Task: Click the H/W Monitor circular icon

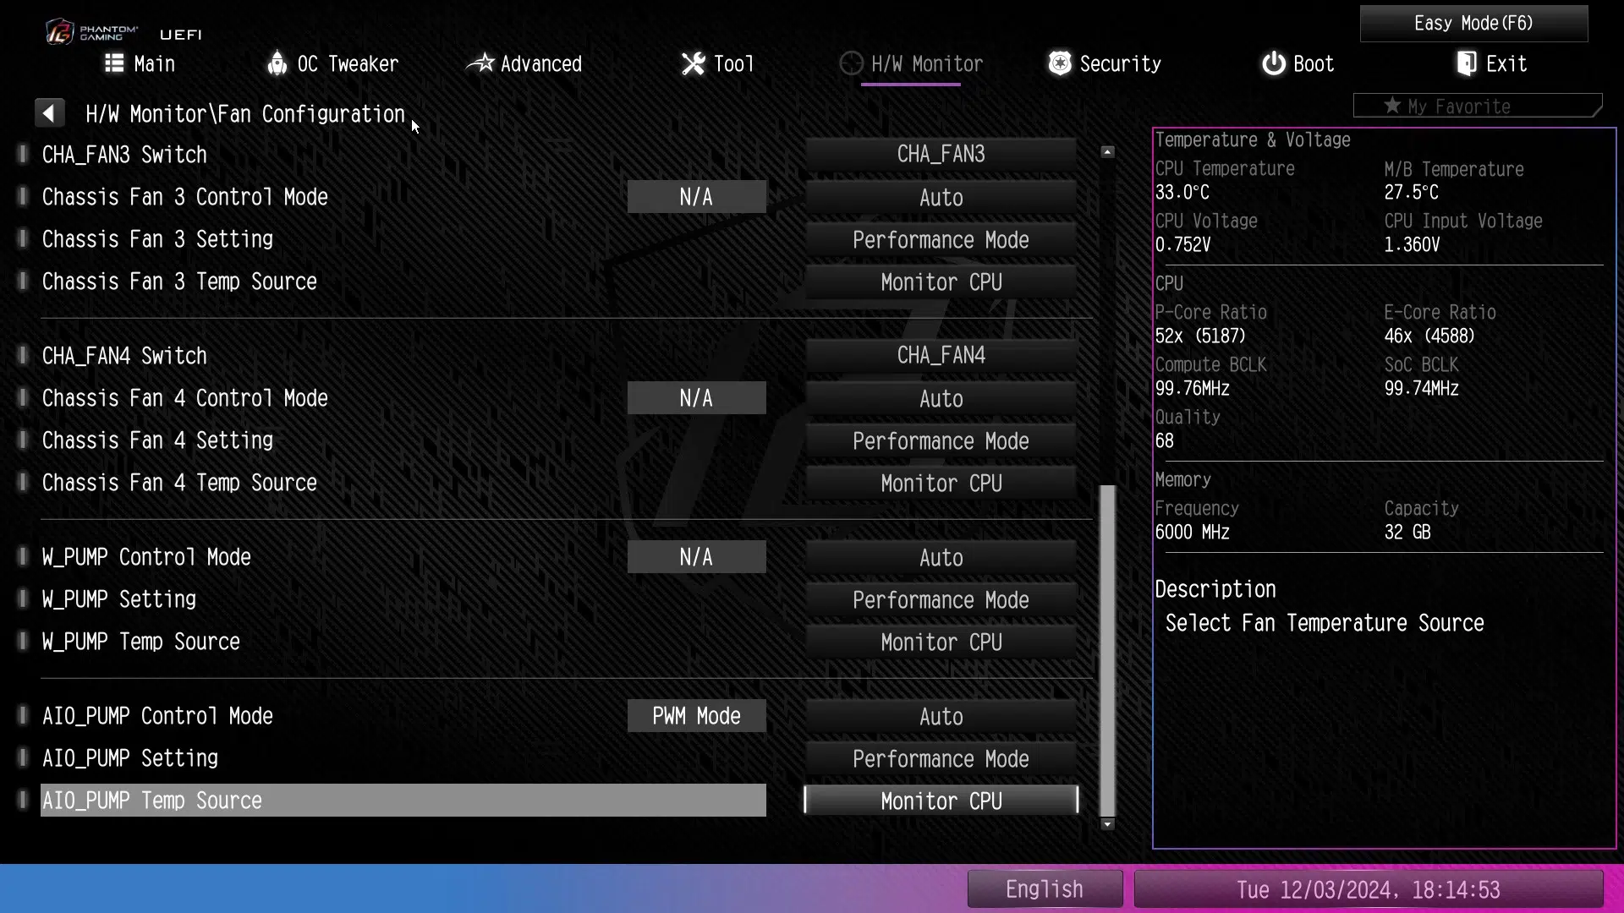Action: click(x=852, y=63)
